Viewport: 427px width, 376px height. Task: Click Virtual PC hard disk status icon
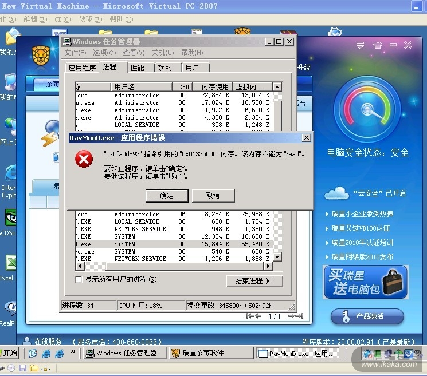[2, 368]
